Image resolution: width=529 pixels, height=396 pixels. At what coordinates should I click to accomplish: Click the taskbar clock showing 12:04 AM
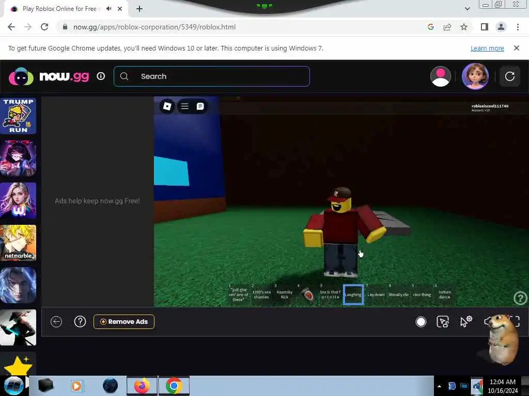click(502, 386)
